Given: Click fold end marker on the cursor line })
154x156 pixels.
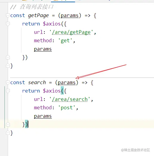Looking at the screenshot, I should [8, 124].
